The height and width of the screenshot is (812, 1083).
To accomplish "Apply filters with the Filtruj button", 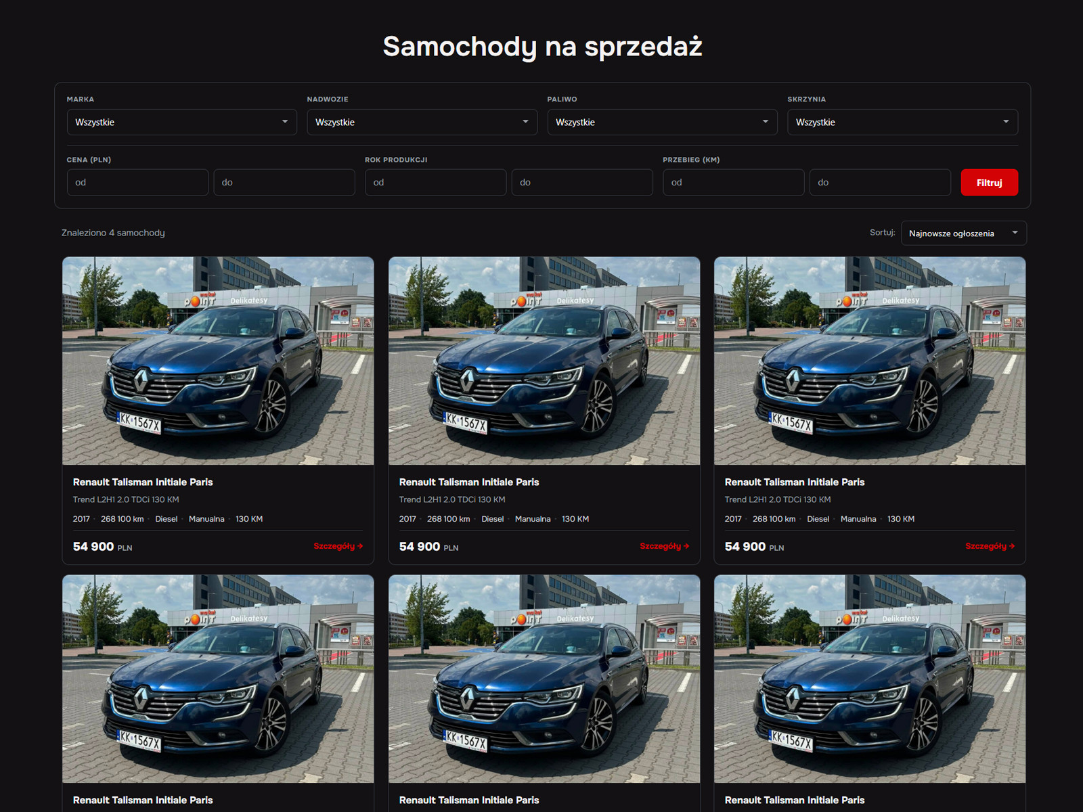I will 989,183.
